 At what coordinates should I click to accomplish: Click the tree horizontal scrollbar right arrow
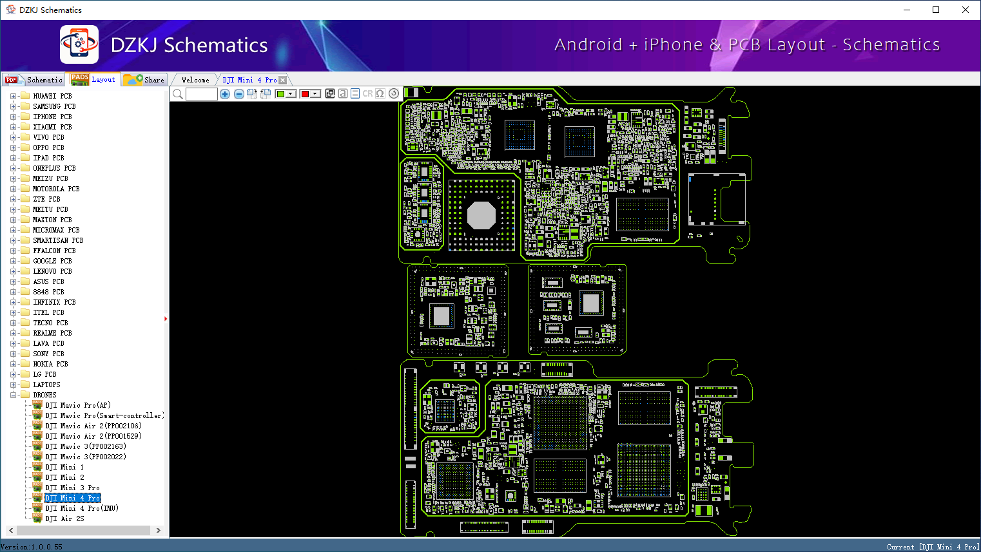coord(158,530)
